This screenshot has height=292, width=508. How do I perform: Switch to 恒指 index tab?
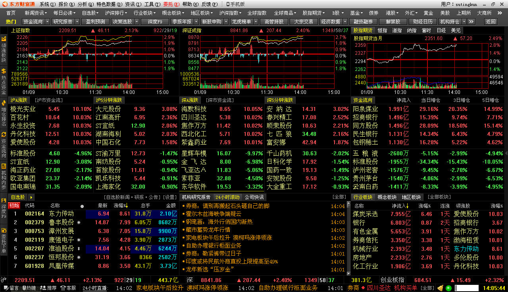382,30
